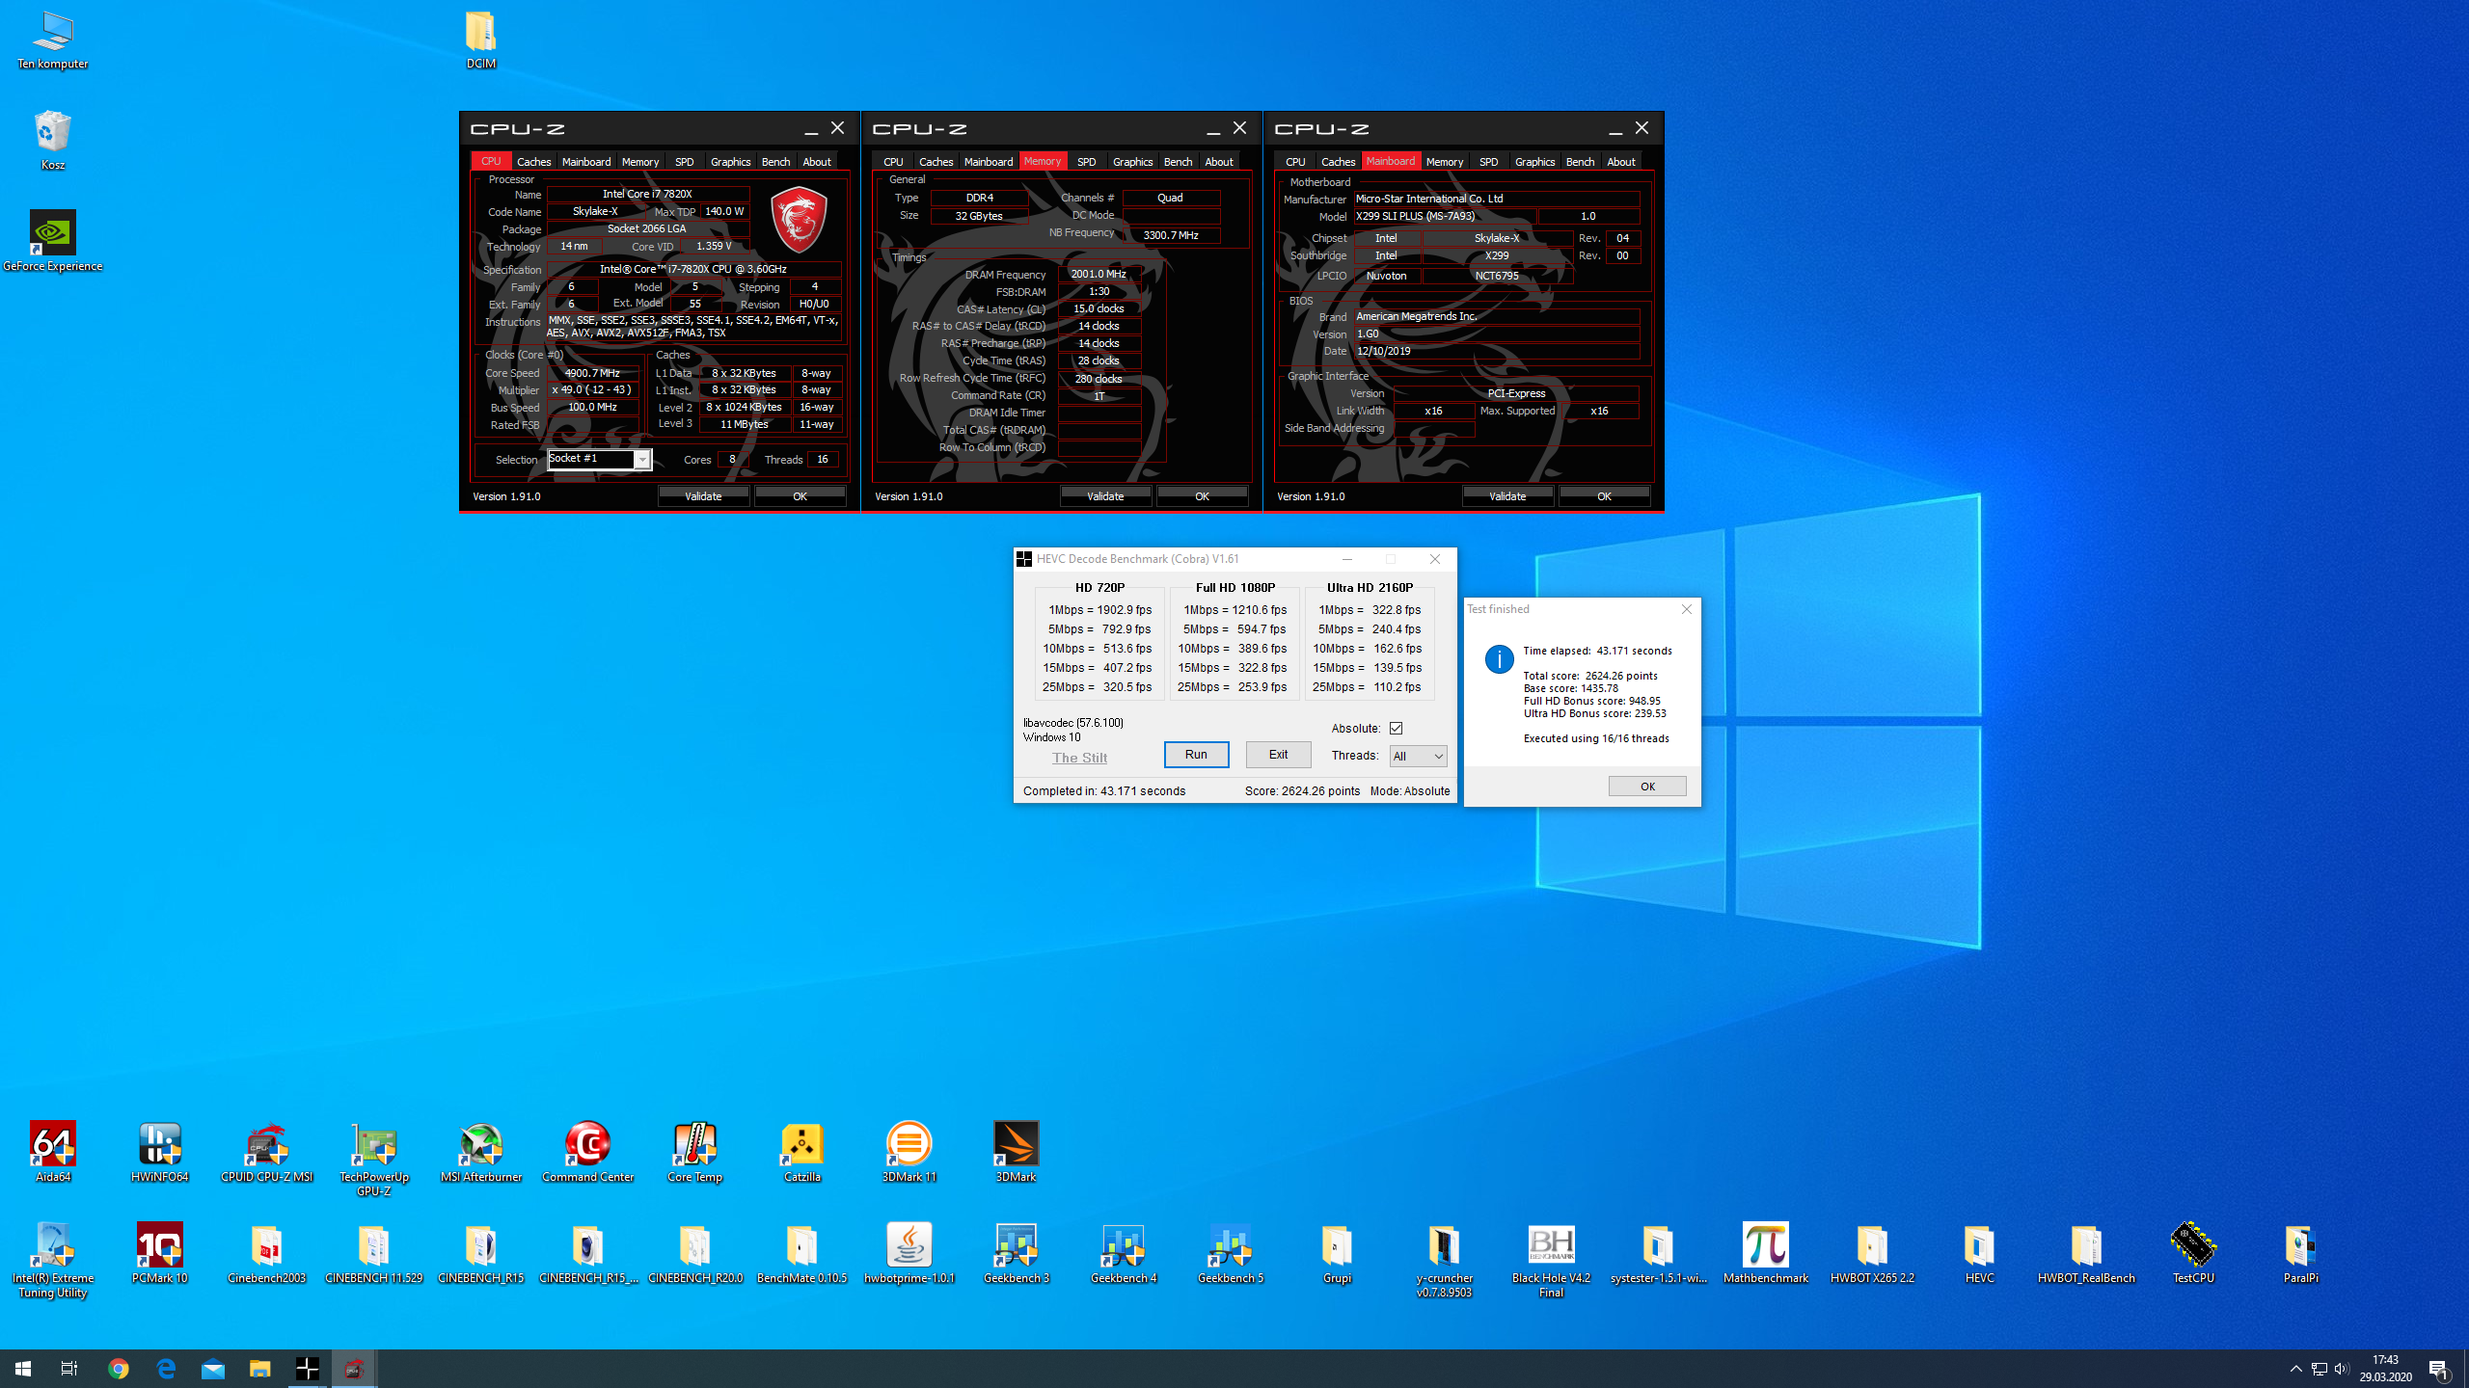Open Cinebench2003 folder icon
This screenshot has height=1388, width=2469.
pos(267,1253)
